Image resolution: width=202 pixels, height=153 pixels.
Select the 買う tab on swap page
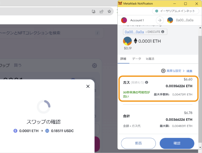point(18,65)
